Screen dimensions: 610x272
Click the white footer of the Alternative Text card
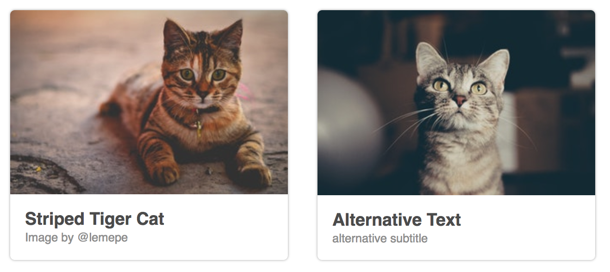pos(456,227)
